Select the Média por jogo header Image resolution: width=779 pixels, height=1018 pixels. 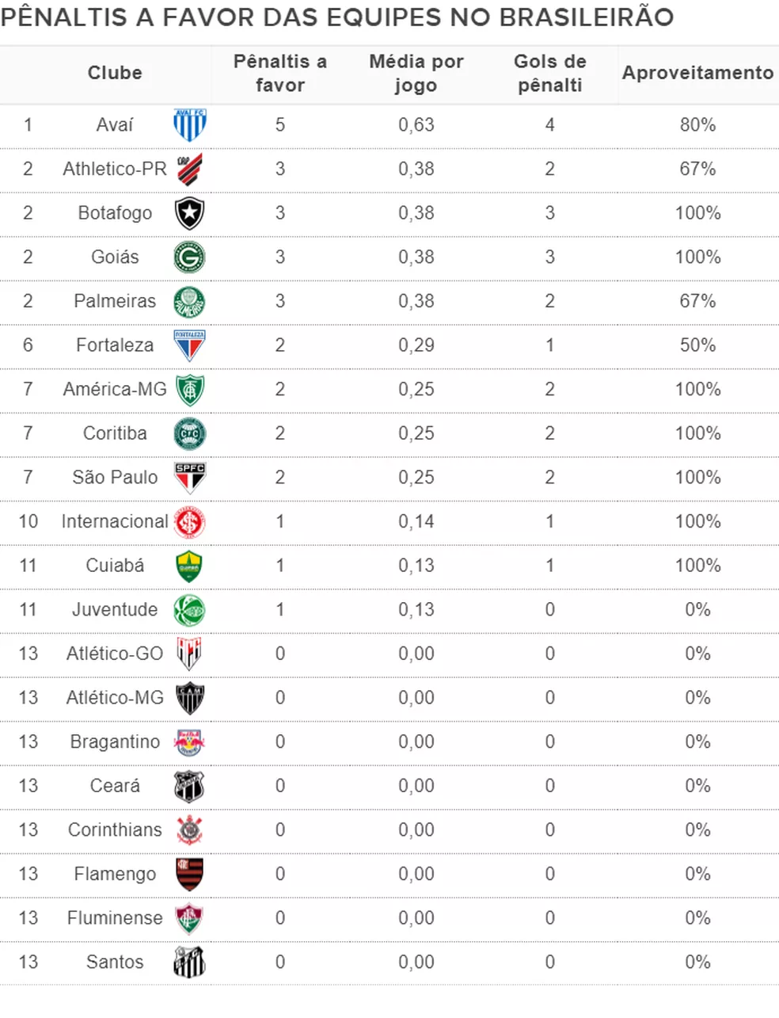pos(416,73)
